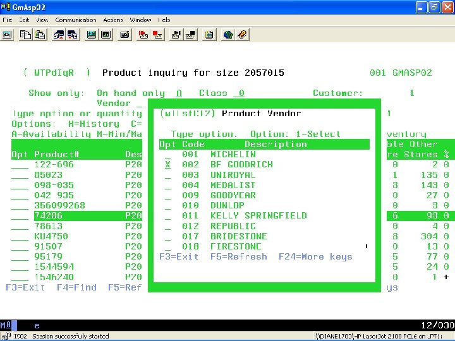Screen dimensions: 455x341
Task: Click F3=Exit on main inquiry screen
Action: (x=25, y=287)
